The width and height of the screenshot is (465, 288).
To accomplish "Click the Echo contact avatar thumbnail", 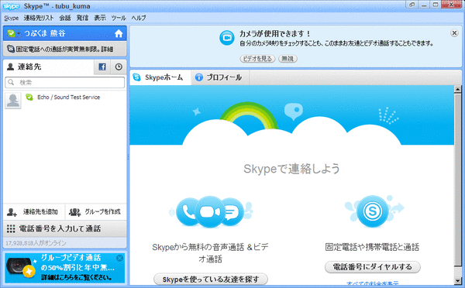I will tap(13, 101).
